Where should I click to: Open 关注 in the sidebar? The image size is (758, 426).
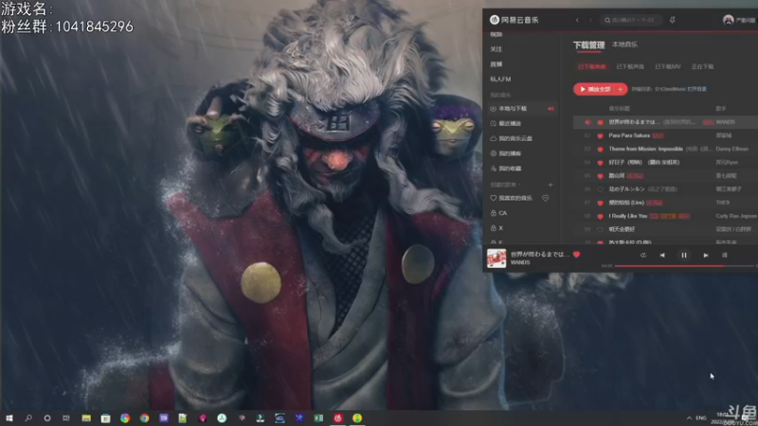coord(496,49)
